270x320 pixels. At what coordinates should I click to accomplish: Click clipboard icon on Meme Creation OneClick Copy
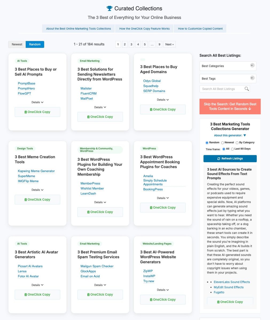pos(26,200)
